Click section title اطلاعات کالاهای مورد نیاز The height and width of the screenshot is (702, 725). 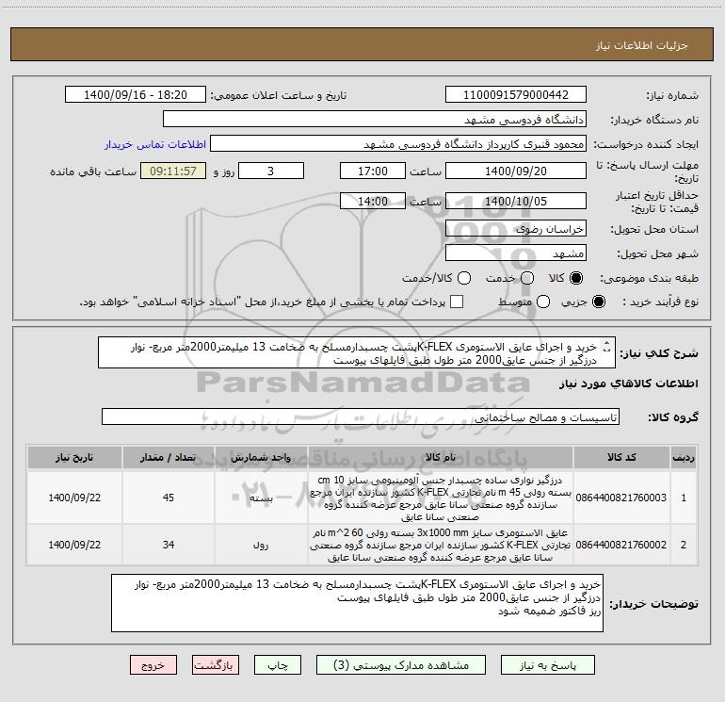point(629,384)
